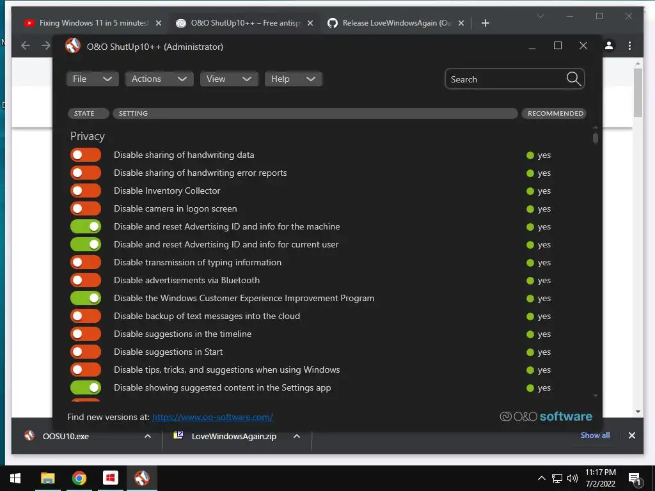Click the network status tray icon
Image resolution: width=655 pixels, height=491 pixels.
557,478
